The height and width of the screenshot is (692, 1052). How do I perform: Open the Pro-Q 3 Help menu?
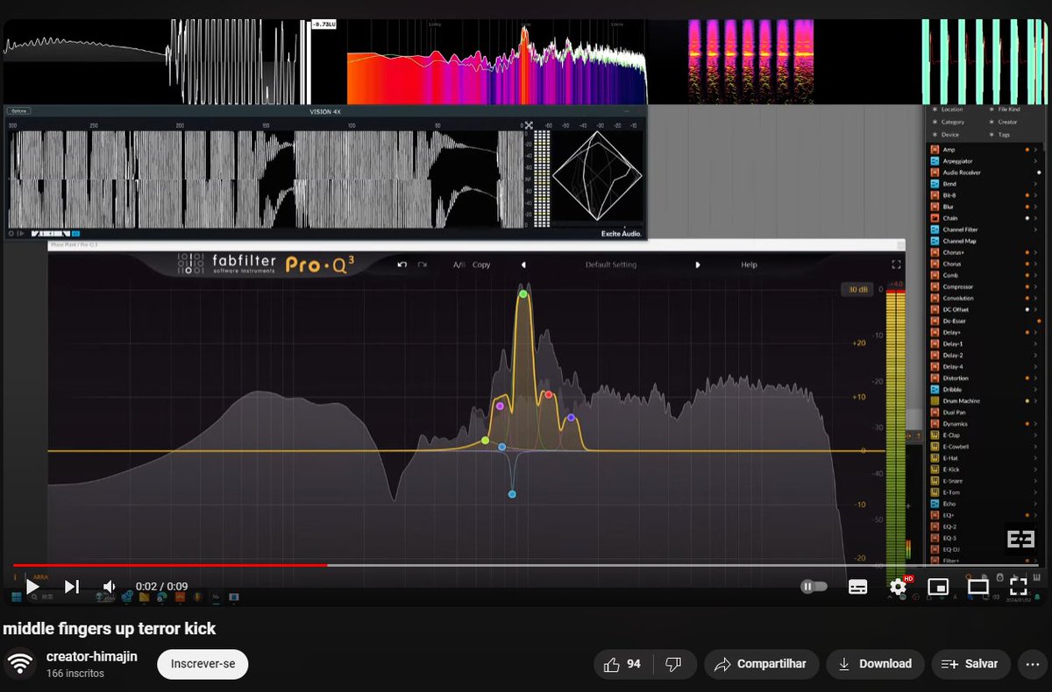749,265
